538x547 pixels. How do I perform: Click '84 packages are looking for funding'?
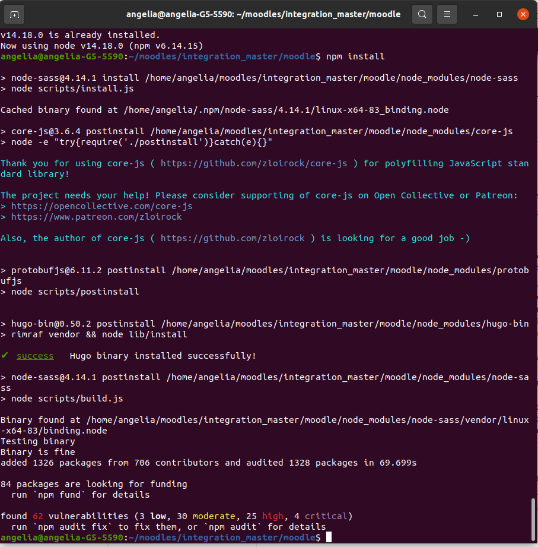tap(94, 484)
